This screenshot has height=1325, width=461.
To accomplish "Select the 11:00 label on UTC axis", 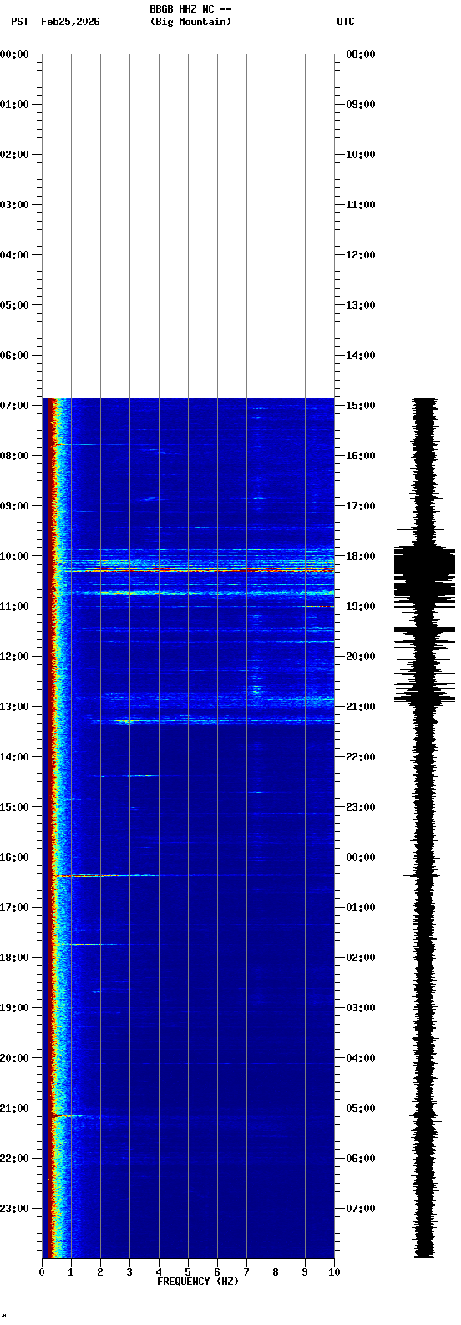I will 361,205.
